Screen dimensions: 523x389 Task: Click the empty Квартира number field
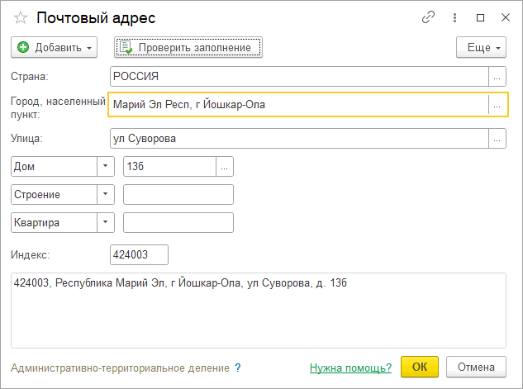tap(178, 222)
